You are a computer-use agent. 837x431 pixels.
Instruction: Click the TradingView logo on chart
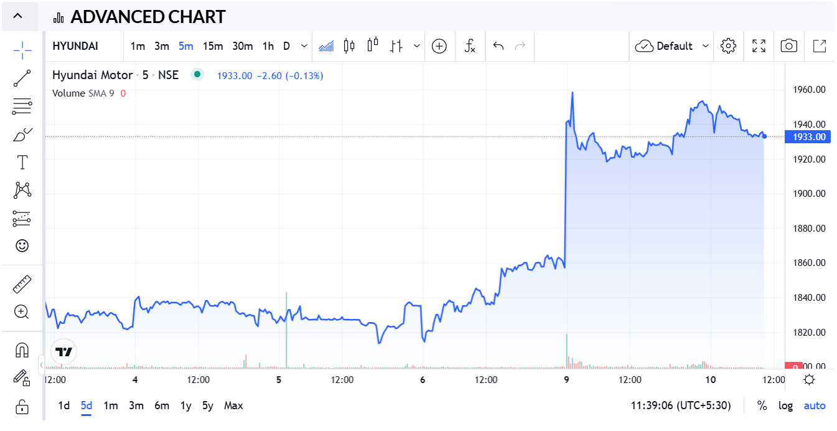pyautogui.click(x=64, y=352)
